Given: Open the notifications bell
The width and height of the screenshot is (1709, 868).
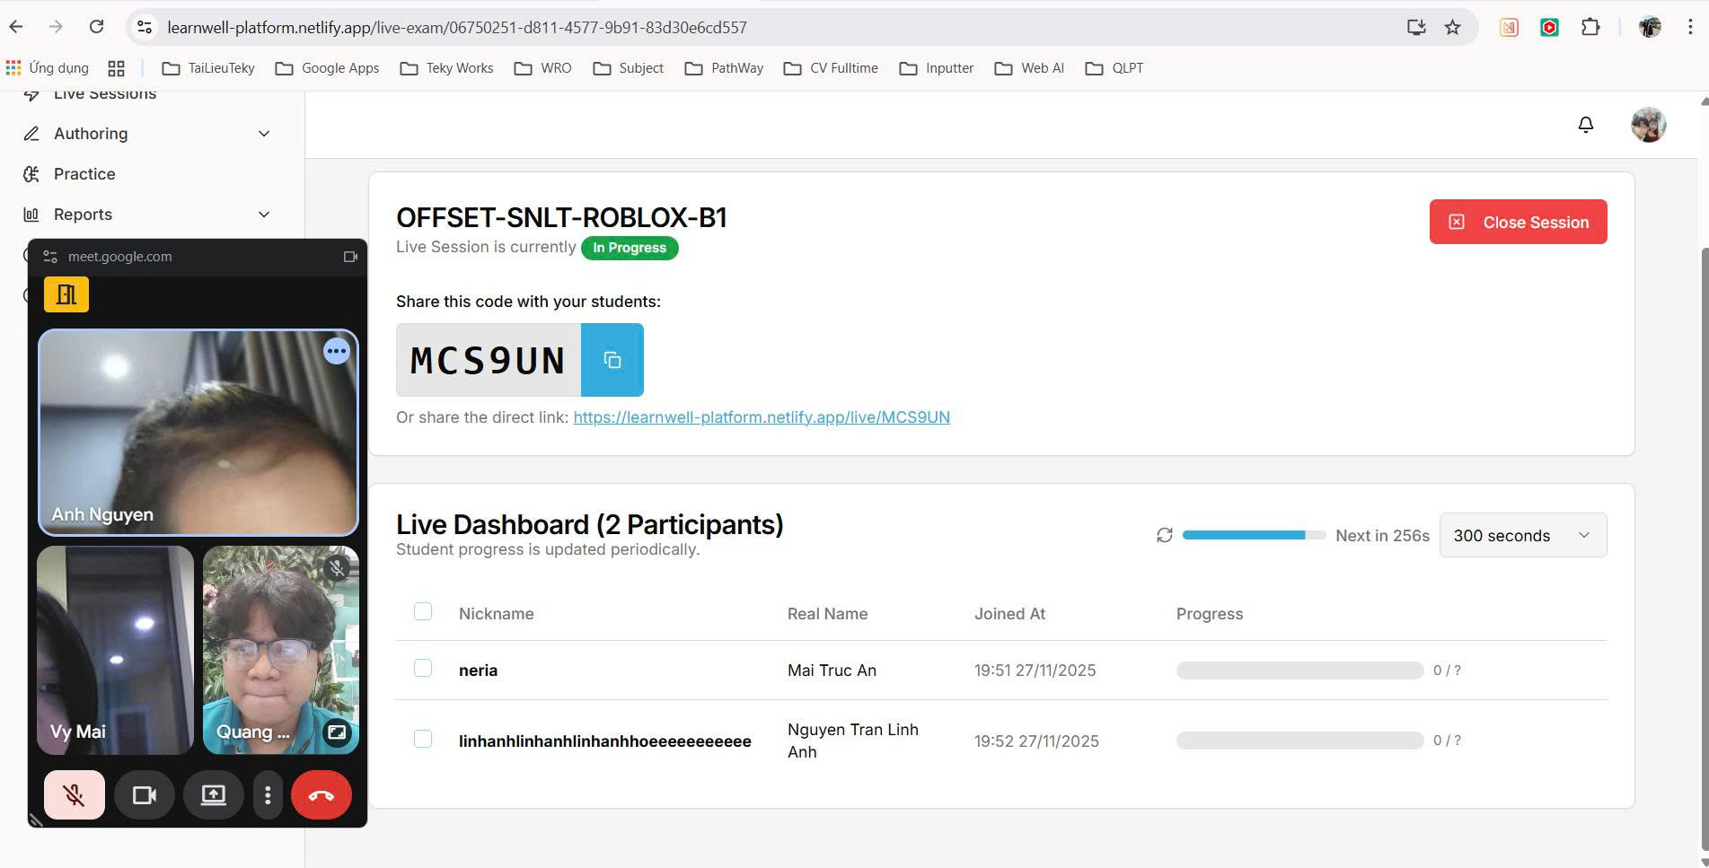Looking at the screenshot, I should coord(1585,125).
